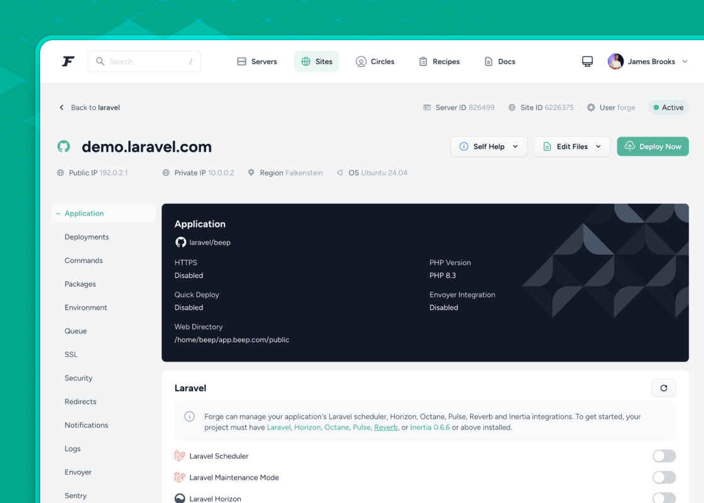Click the Forge logo icon

[x=68, y=62]
